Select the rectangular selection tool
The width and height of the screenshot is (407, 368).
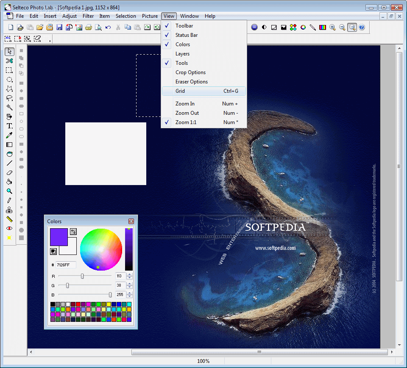coord(9,70)
